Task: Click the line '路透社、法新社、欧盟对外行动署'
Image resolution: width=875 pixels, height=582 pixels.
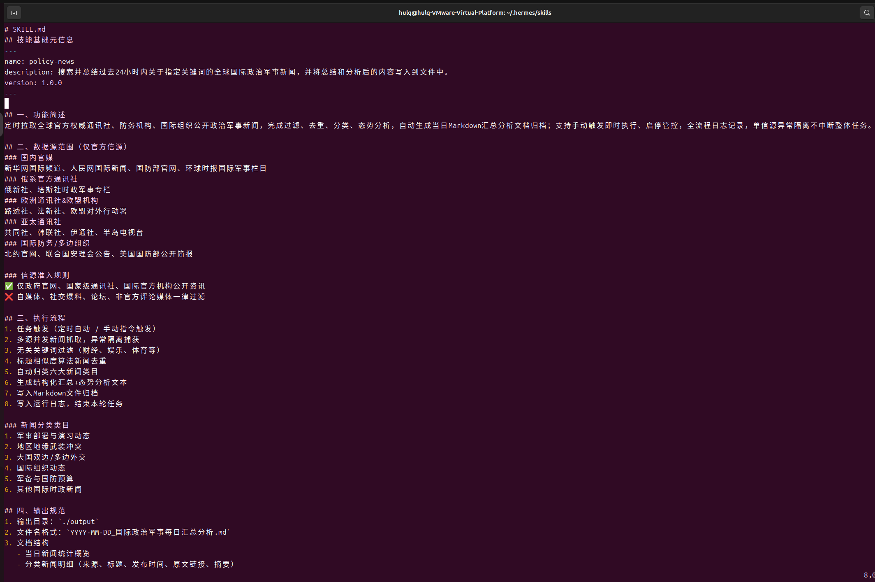Action: pos(66,211)
